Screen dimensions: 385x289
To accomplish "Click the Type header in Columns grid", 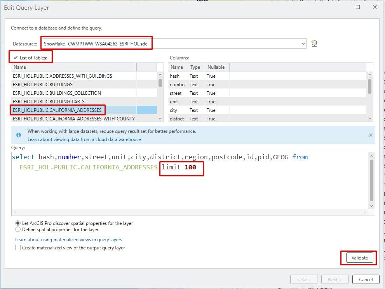I will (x=197, y=67).
